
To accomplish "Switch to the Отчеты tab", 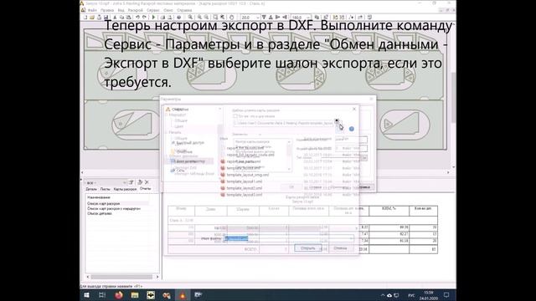I will coord(145,188).
